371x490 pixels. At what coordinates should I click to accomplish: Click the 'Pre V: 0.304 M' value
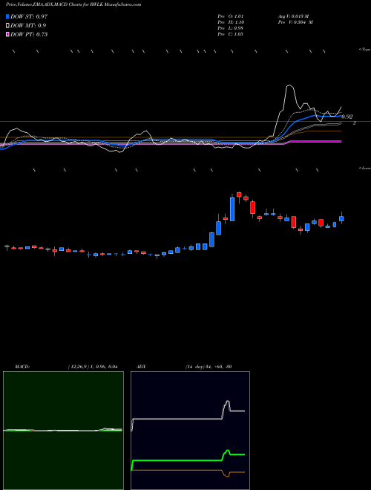tap(295, 22)
